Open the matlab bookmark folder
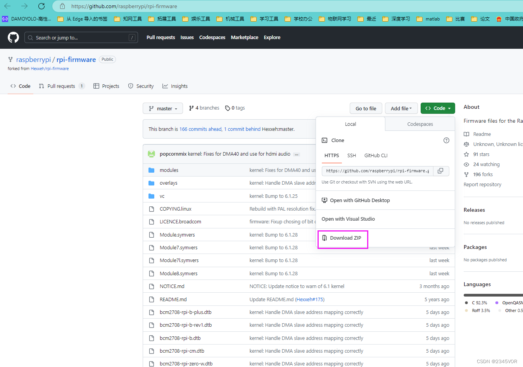The width and height of the screenshot is (523, 367). pos(428,19)
